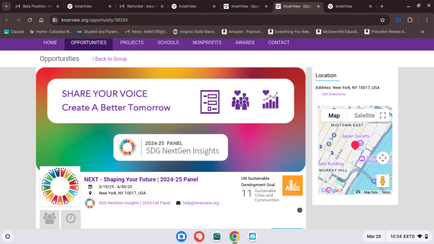The height and width of the screenshot is (244, 434).
Task: Close the Beta Position tab
Action: 57,6
